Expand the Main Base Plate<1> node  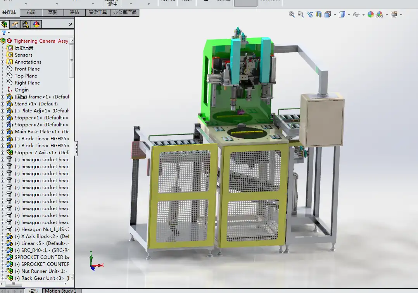(x=2, y=132)
